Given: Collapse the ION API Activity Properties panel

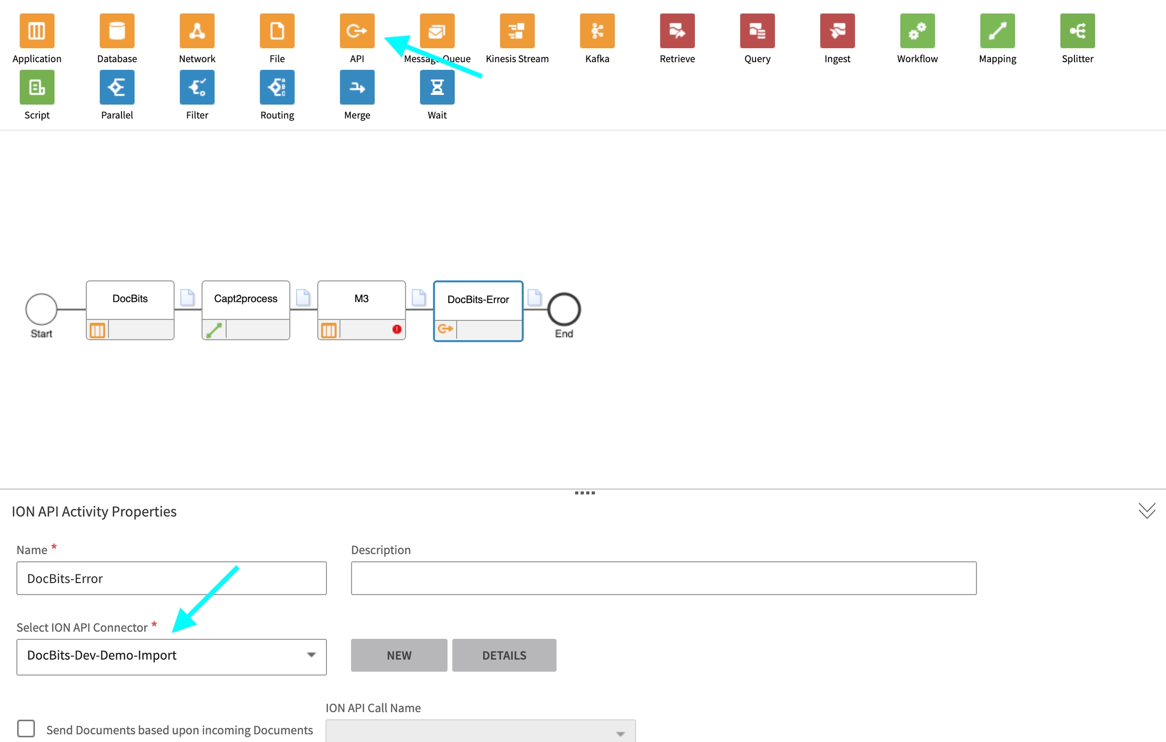Looking at the screenshot, I should pyautogui.click(x=1146, y=511).
